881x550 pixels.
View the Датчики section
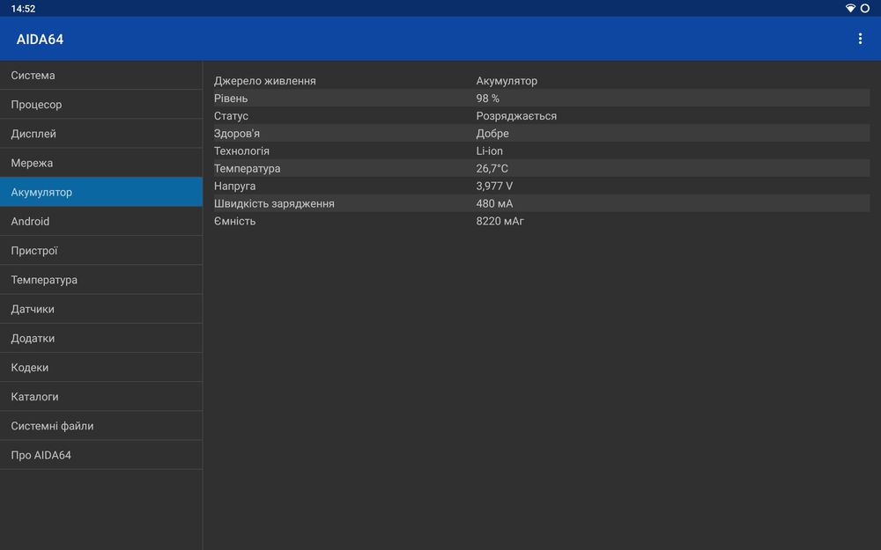(x=101, y=309)
